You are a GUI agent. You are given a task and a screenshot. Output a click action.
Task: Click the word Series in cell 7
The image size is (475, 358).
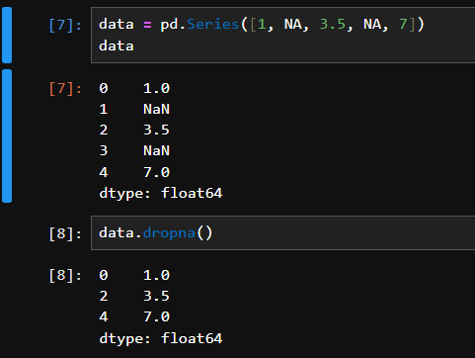pos(212,25)
